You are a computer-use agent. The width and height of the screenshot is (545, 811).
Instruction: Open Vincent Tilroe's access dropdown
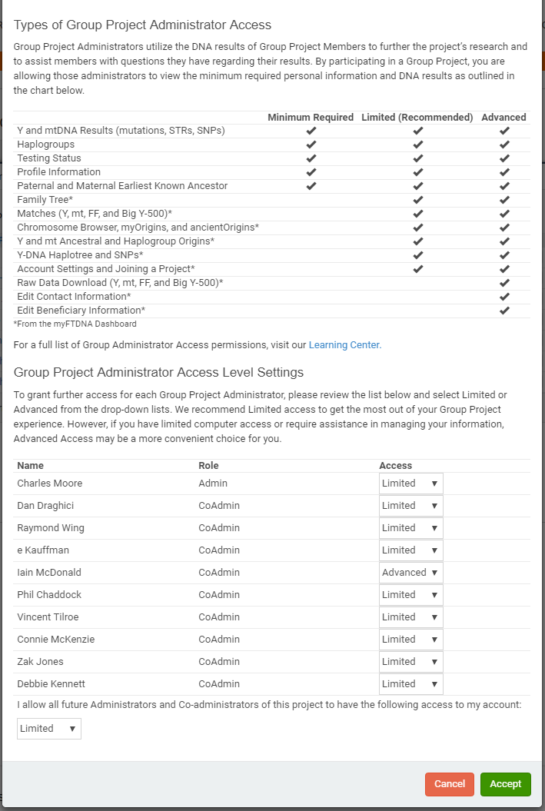click(x=410, y=617)
